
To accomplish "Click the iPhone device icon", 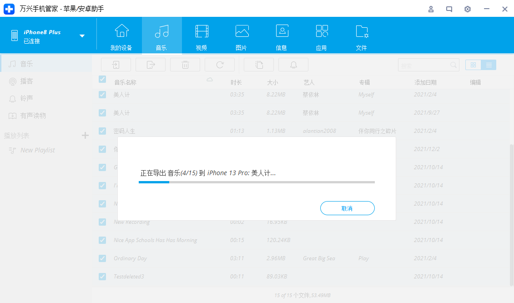I will pyautogui.click(x=15, y=35).
